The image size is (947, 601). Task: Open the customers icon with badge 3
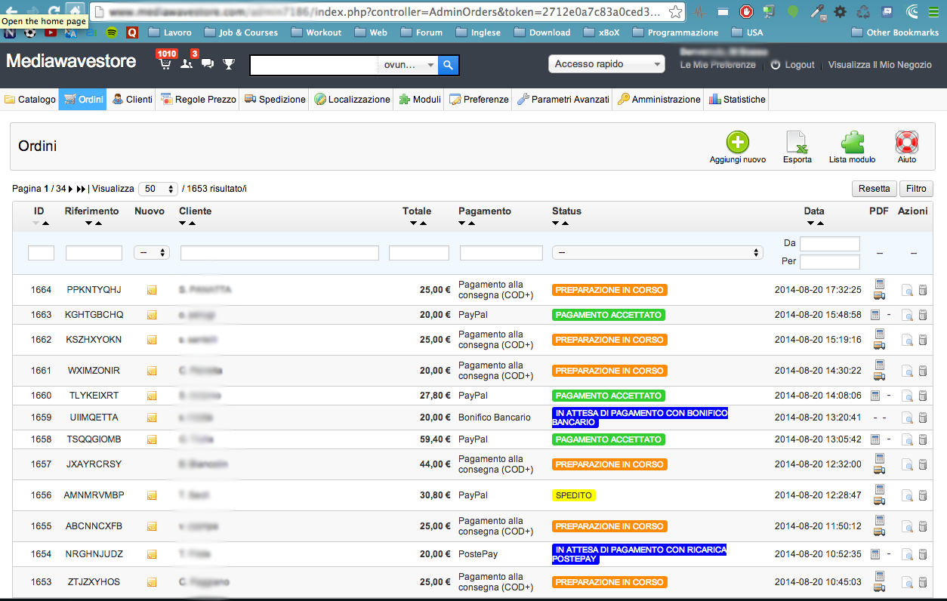tap(187, 63)
